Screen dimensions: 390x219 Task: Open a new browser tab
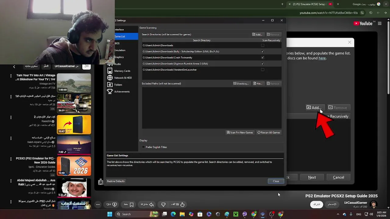tap(282, 4)
